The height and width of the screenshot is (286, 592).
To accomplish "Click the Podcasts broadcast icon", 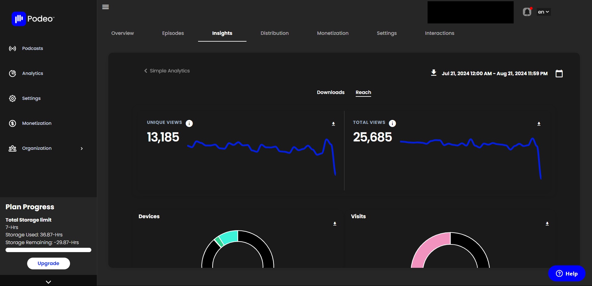I will tap(12, 48).
